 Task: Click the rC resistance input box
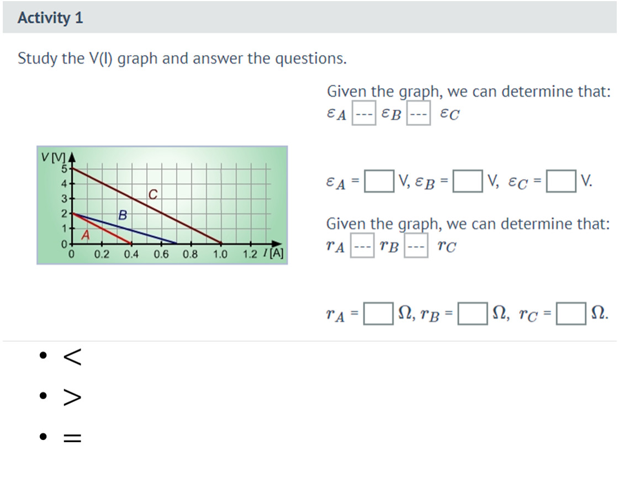click(x=571, y=314)
